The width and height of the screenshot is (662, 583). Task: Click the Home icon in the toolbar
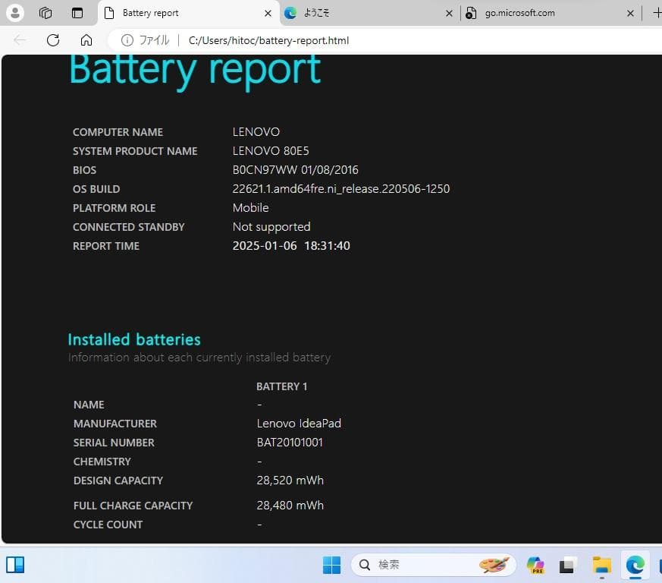coord(86,40)
